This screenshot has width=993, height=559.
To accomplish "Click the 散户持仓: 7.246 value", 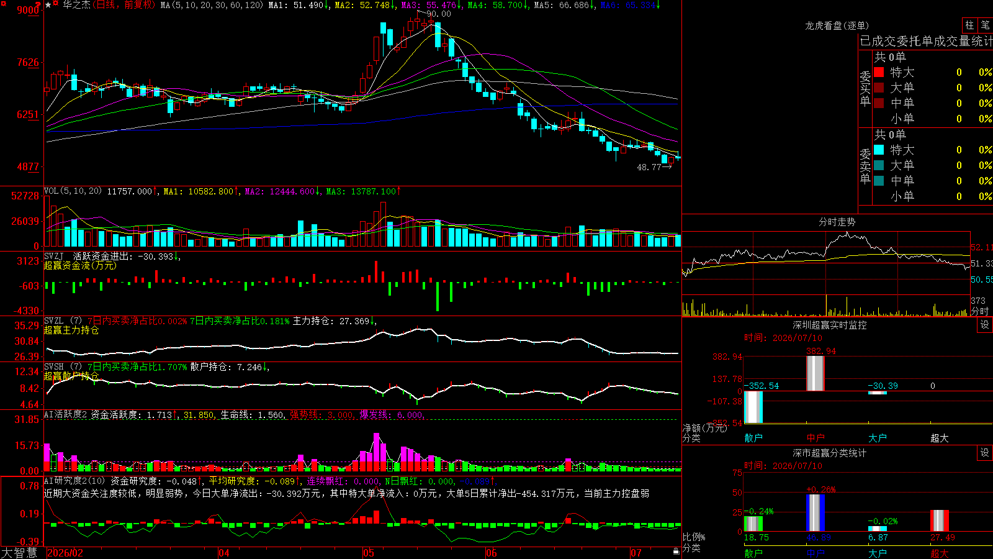I will pyautogui.click(x=229, y=367).
